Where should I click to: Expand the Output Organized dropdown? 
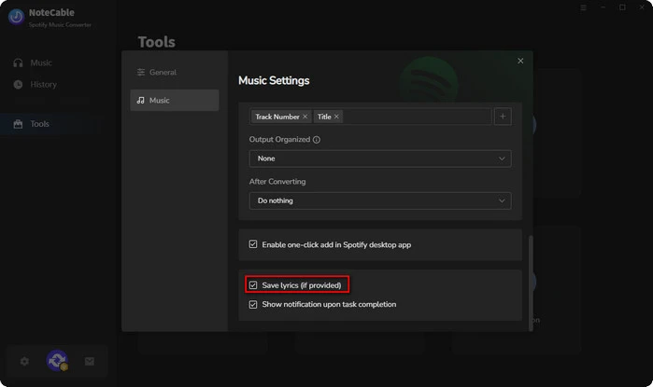pyautogui.click(x=380, y=159)
